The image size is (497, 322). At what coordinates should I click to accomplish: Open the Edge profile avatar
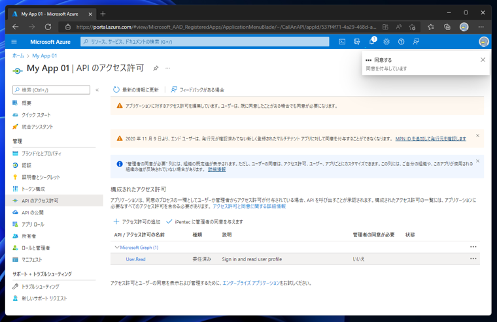[464, 27]
